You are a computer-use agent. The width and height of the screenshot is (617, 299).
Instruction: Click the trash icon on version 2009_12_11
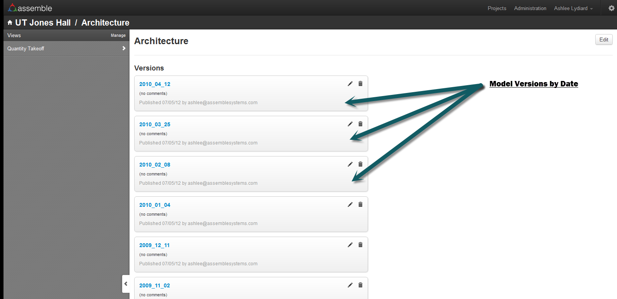tap(360, 245)
